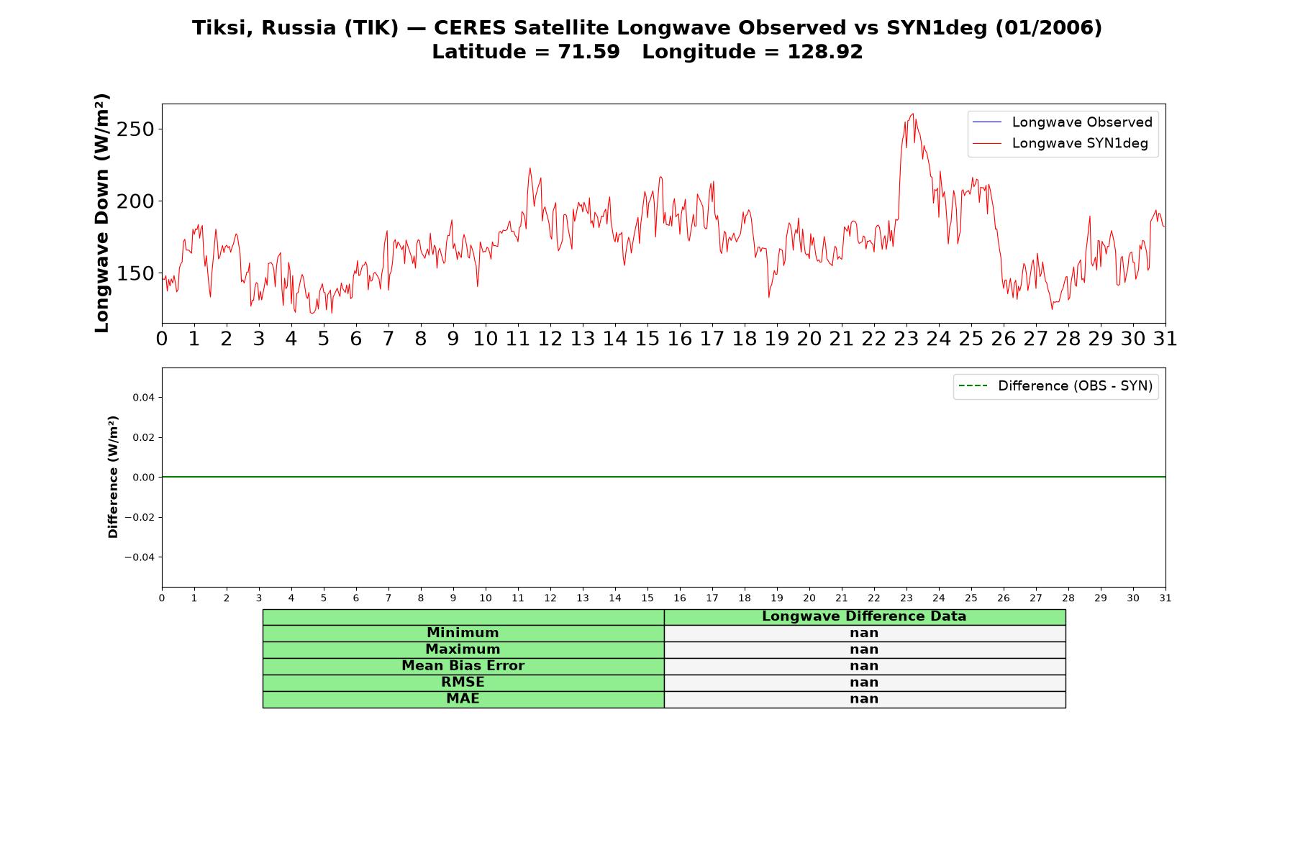Screen dimensions: 1295x863
Task: Click the green dashed Difference legend sample
Action: point(973,386)
